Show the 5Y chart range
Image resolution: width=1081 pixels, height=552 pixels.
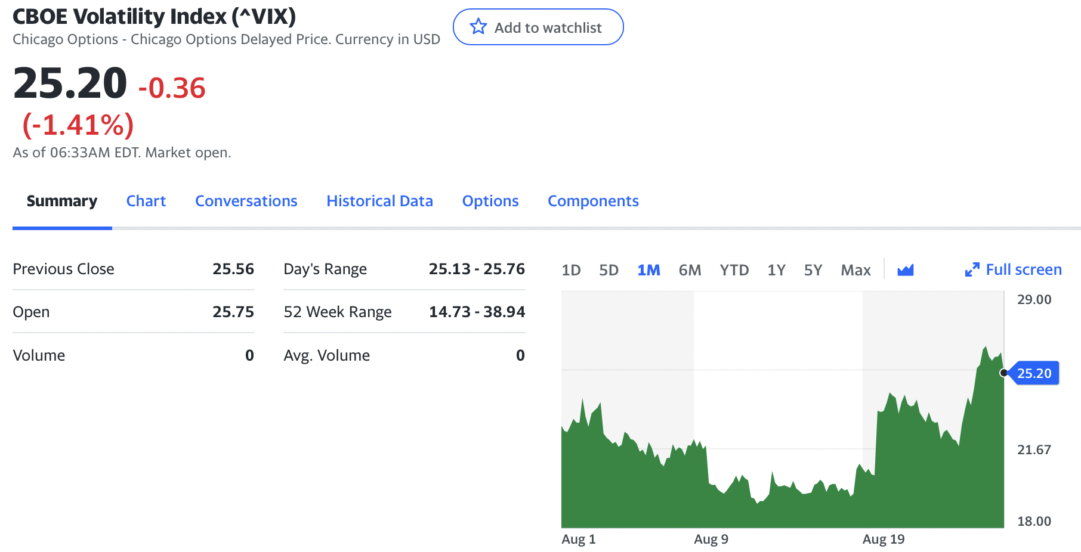[813, 270]
